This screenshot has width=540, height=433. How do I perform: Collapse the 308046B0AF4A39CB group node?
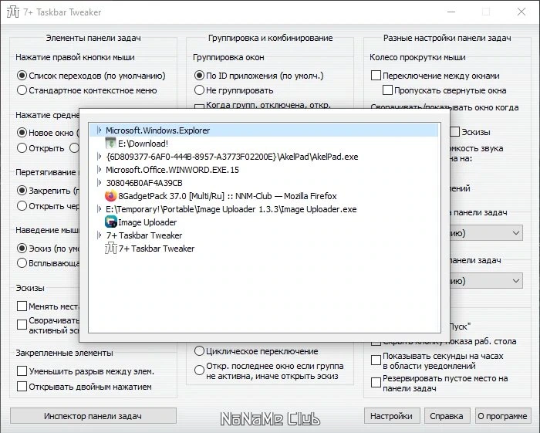(100, 183)
